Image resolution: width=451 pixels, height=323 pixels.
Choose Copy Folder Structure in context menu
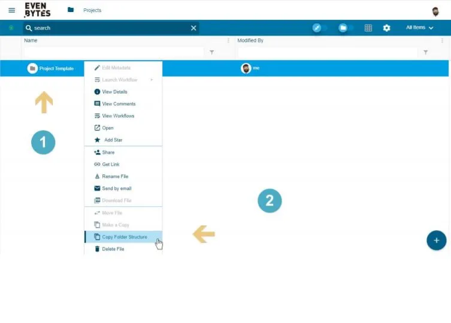tap(123, 237)
